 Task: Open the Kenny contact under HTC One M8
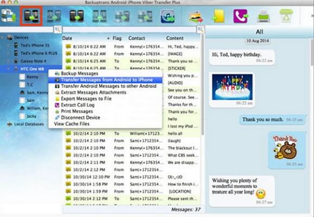(x=33, y=77)
